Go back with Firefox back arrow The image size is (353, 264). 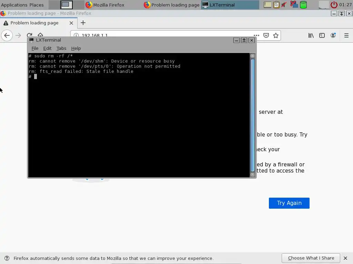(7, 35)
